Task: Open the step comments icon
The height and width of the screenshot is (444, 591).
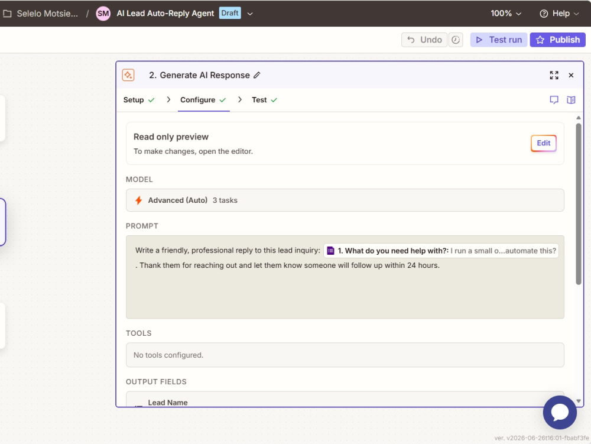Action: (x=554, y=100)
